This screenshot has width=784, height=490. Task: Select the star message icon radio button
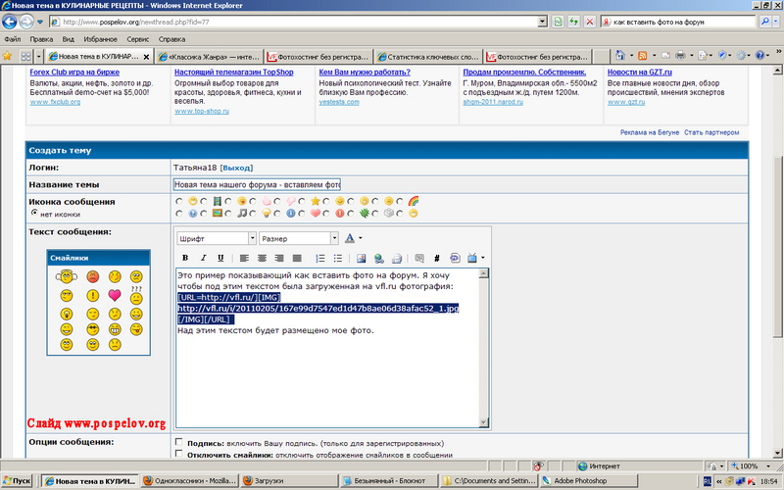point(302,202)
